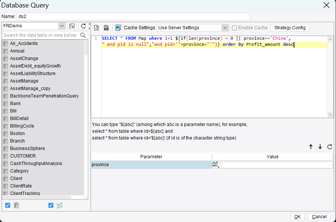Select the Bill table
The height and width of the screenshot is (222, 336).
coord(13,111)
